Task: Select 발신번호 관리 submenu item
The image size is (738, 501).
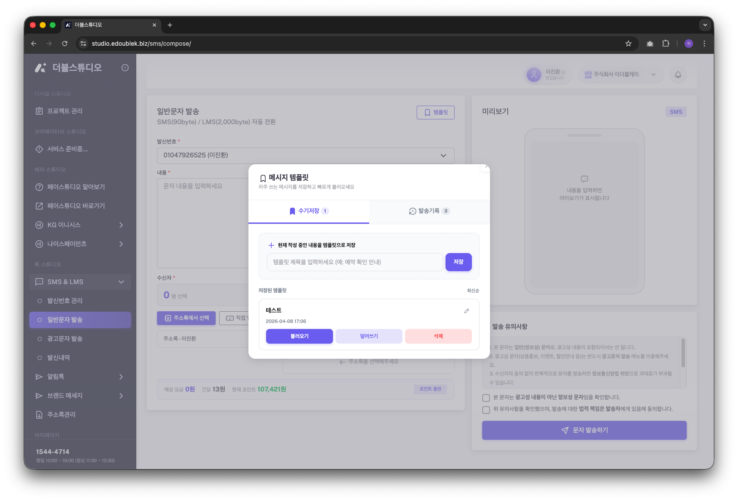Action: point(80,301)
